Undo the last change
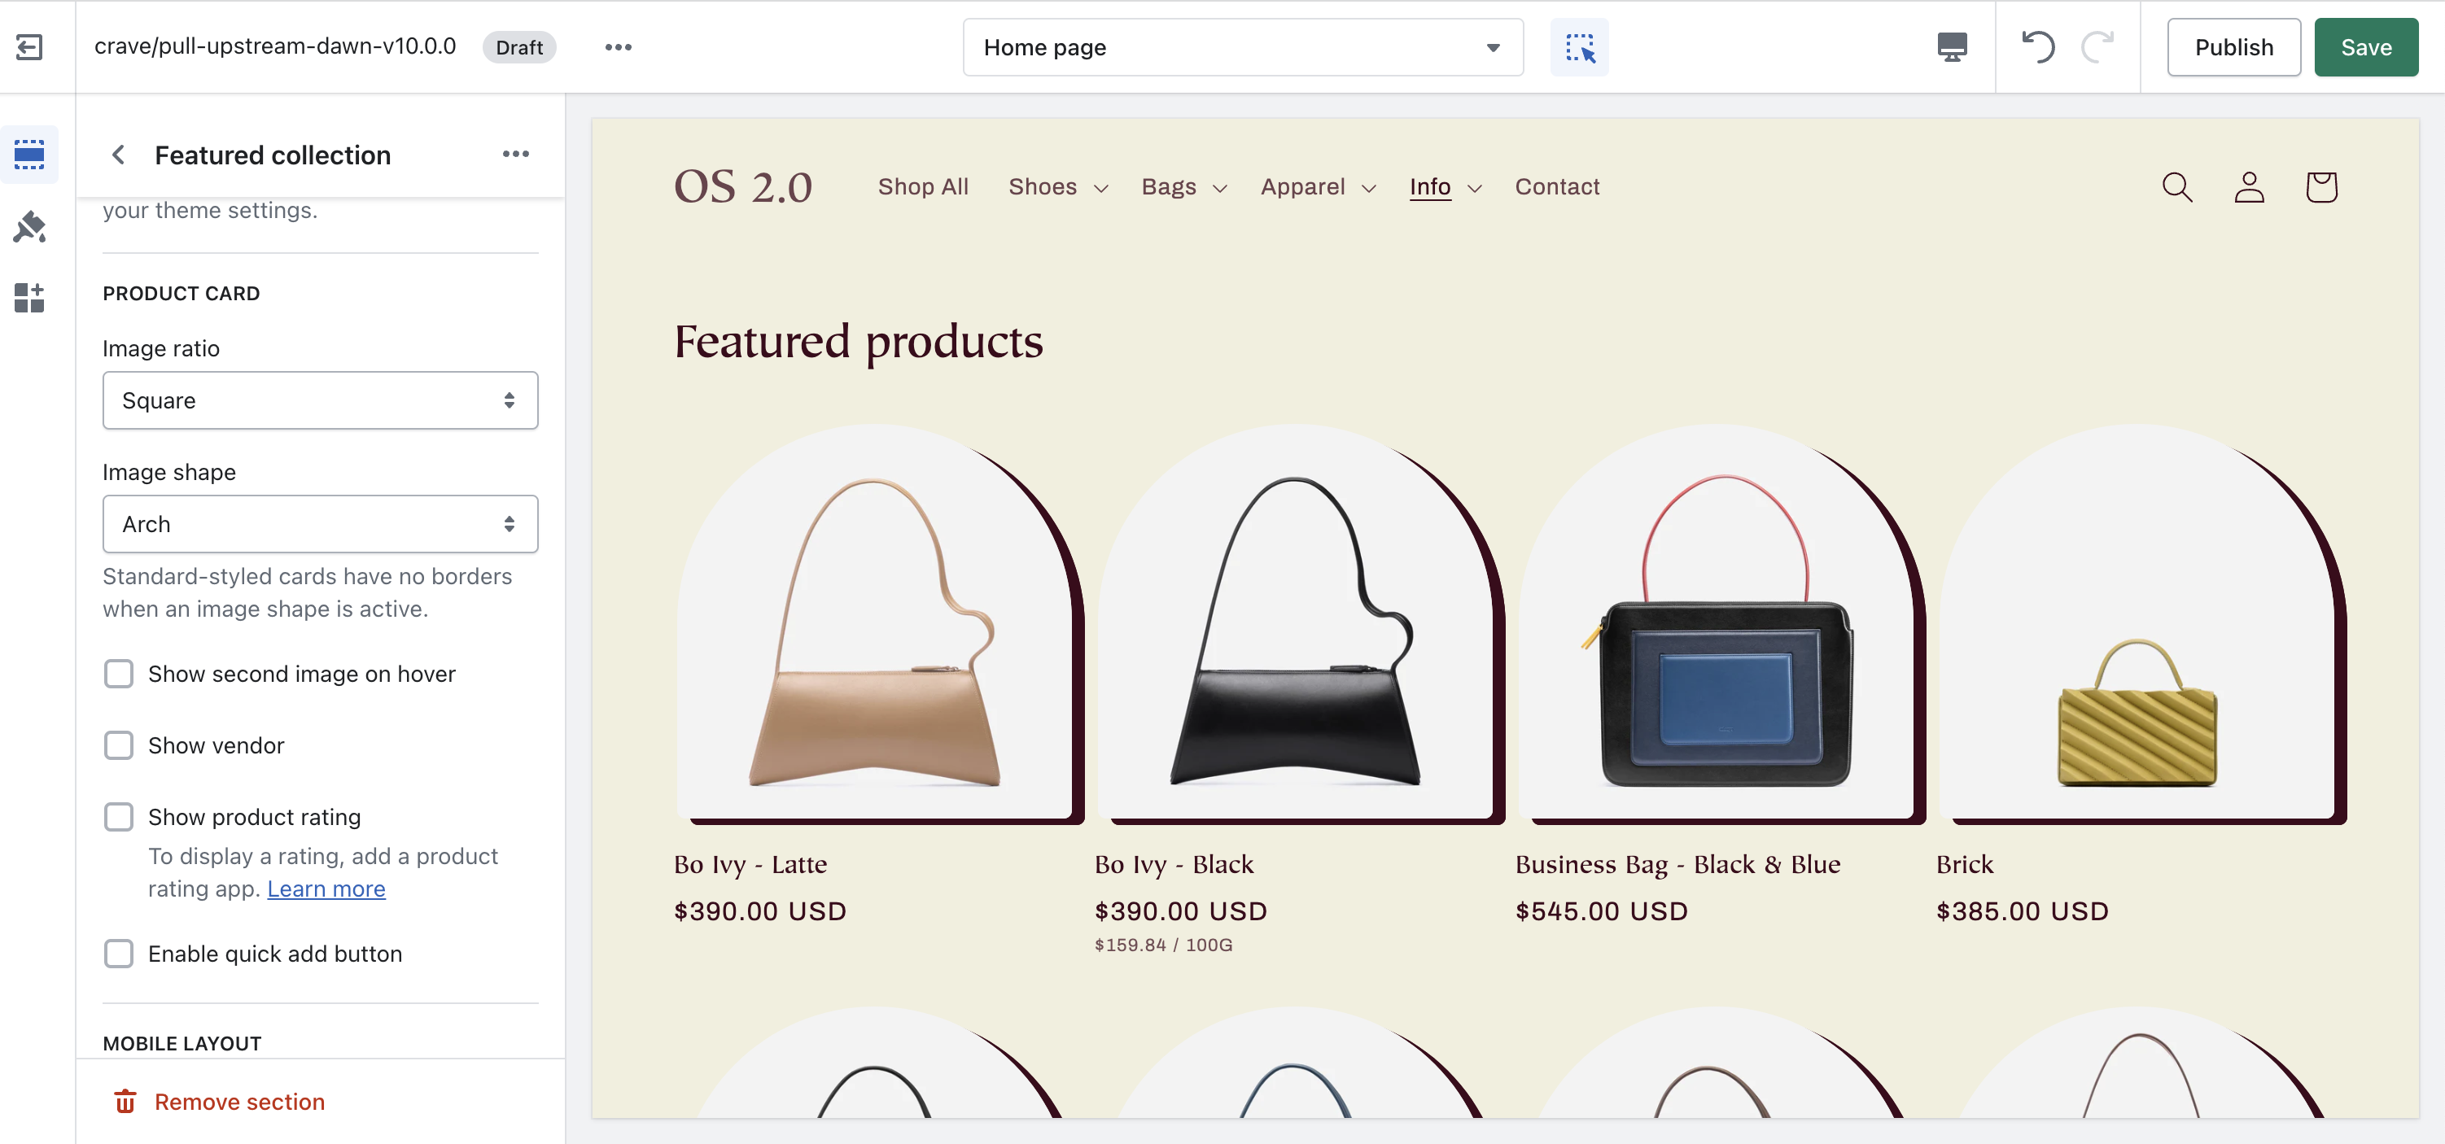Image resolution: width=2445 pixels, height=1144 pixels. pyautogui.click(x=2037, y=47)
